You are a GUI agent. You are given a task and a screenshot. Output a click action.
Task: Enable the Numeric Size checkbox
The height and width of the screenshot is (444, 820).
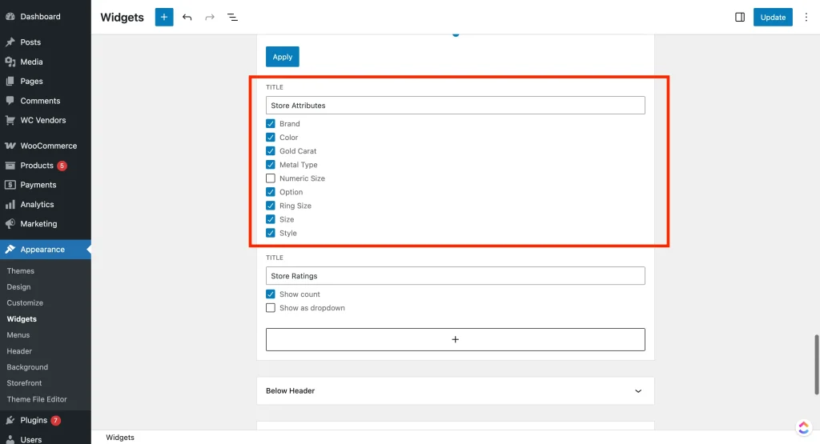tap(271, 178)
